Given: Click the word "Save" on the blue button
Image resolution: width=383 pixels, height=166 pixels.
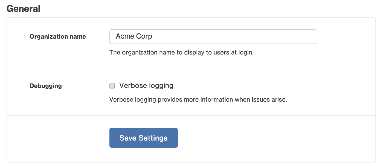Looking at the screenshot, I should pyautogui.click(x=128, y=138).
